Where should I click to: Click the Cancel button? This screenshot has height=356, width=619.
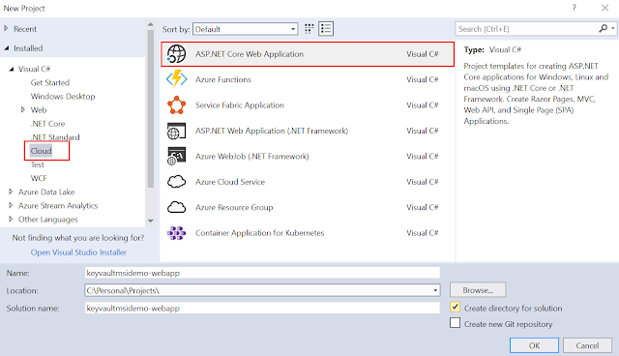[587, 345]
